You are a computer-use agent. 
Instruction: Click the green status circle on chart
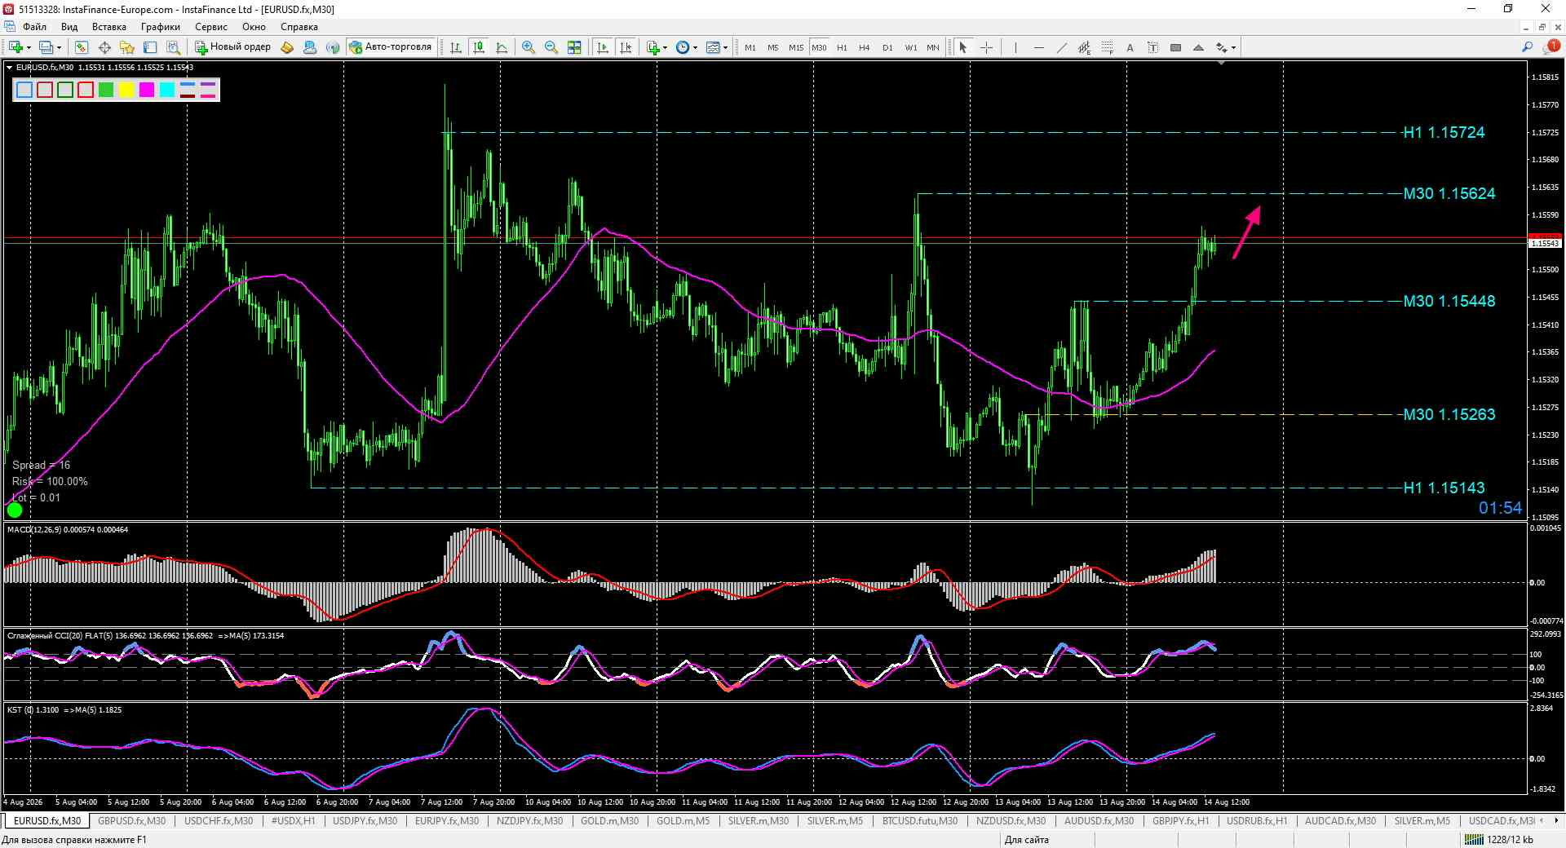point(15,510)
